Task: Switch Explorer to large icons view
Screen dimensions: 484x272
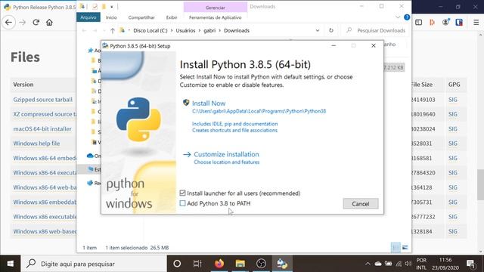Action: [x=405, y=247]
